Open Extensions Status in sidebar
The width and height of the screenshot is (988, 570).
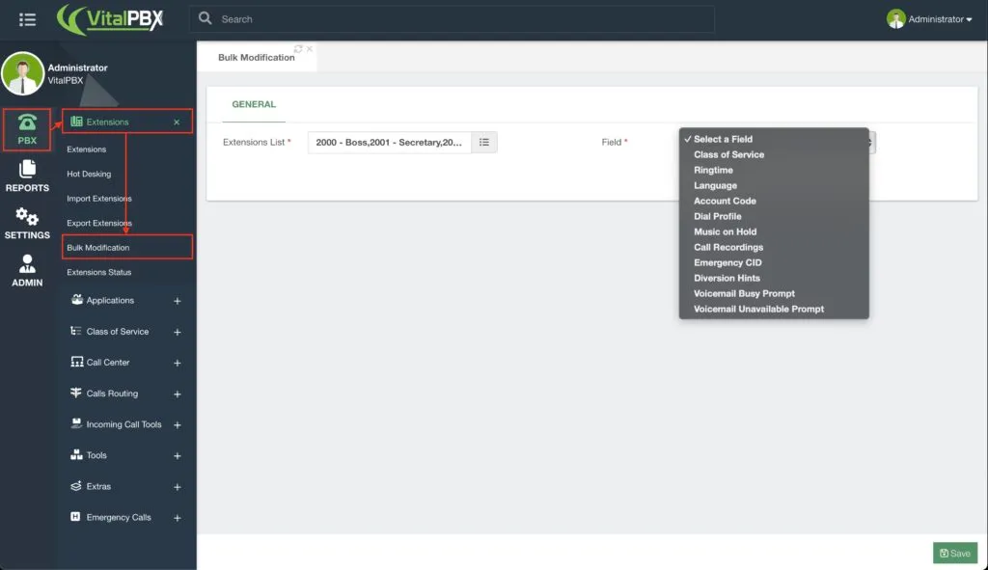coord(99,272)
